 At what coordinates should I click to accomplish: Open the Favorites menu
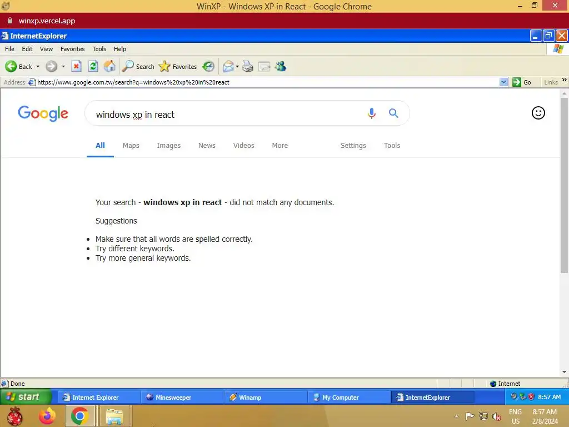tap(73, 49)
